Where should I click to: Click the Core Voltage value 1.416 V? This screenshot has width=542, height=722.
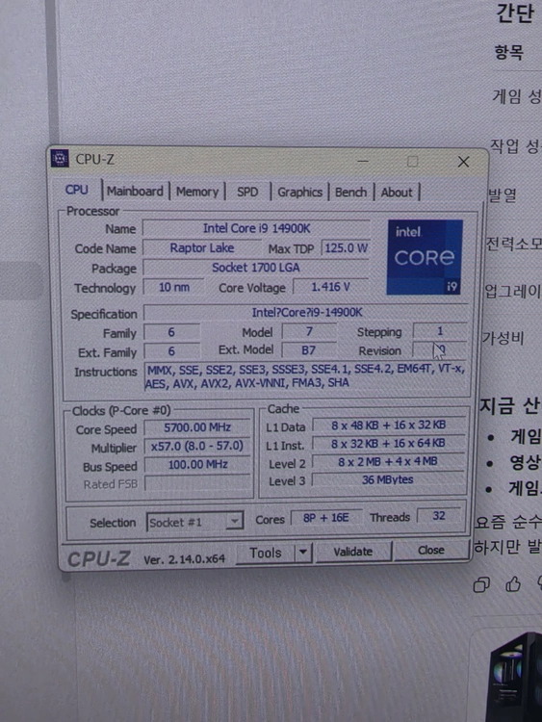tap(330, 287)
